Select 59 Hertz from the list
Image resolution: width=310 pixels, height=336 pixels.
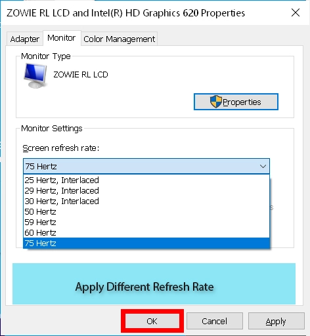pyautogui.click(x=146, y=222)
